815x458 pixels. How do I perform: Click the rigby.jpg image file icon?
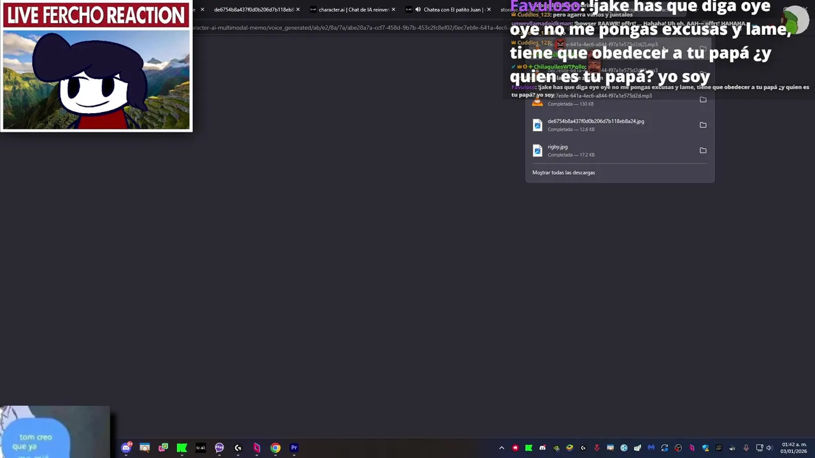(x=537, y=151)
